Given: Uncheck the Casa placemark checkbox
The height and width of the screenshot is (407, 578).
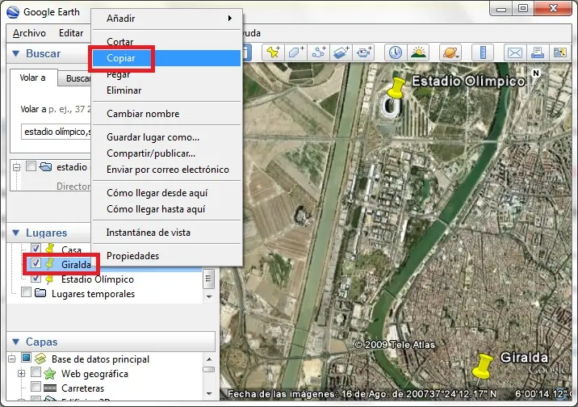Looking at the screenshot, I should (x=36, y=248).
